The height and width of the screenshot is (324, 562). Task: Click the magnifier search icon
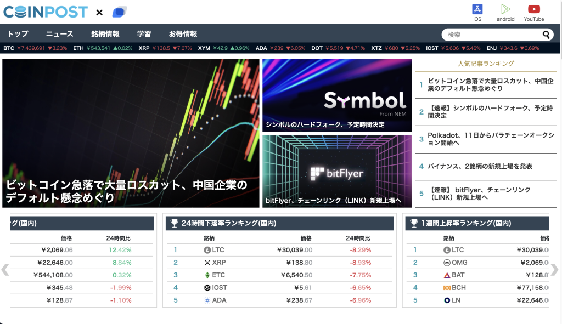546,35
